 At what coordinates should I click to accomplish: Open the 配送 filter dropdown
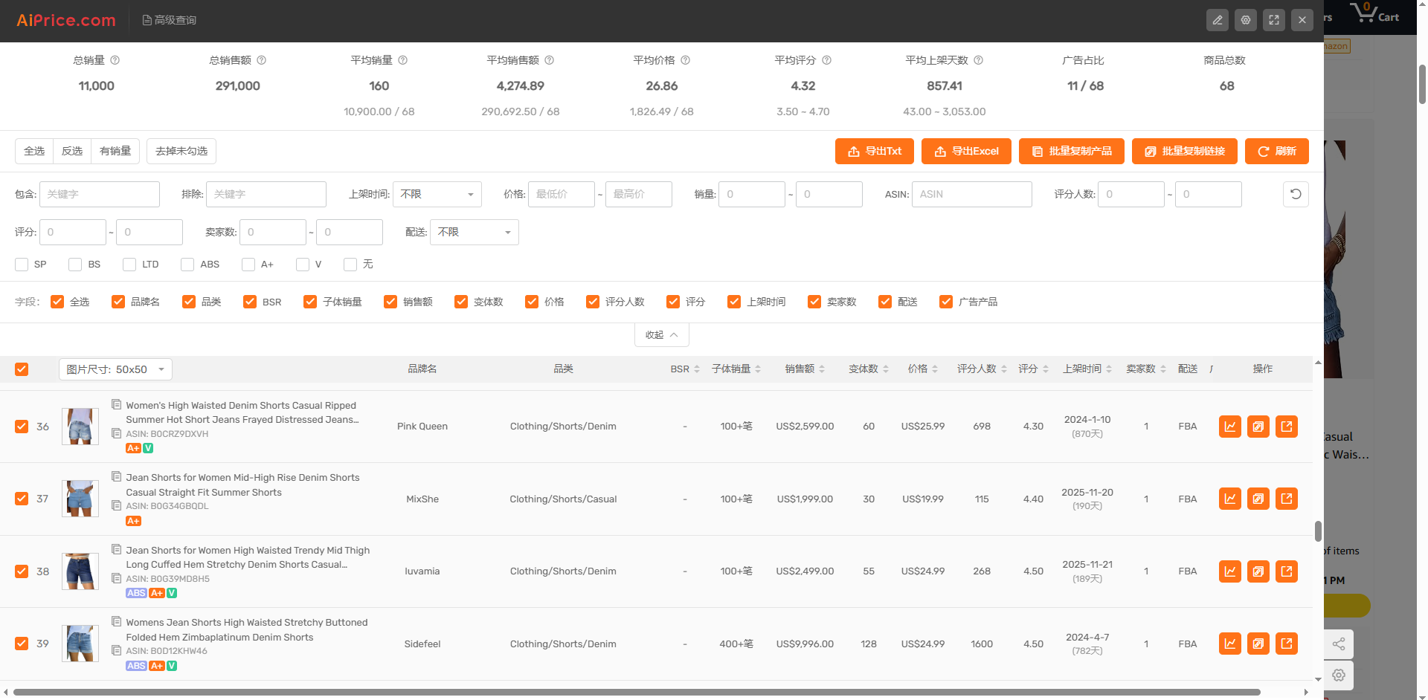pyautogui.click(x=475, y=232)
